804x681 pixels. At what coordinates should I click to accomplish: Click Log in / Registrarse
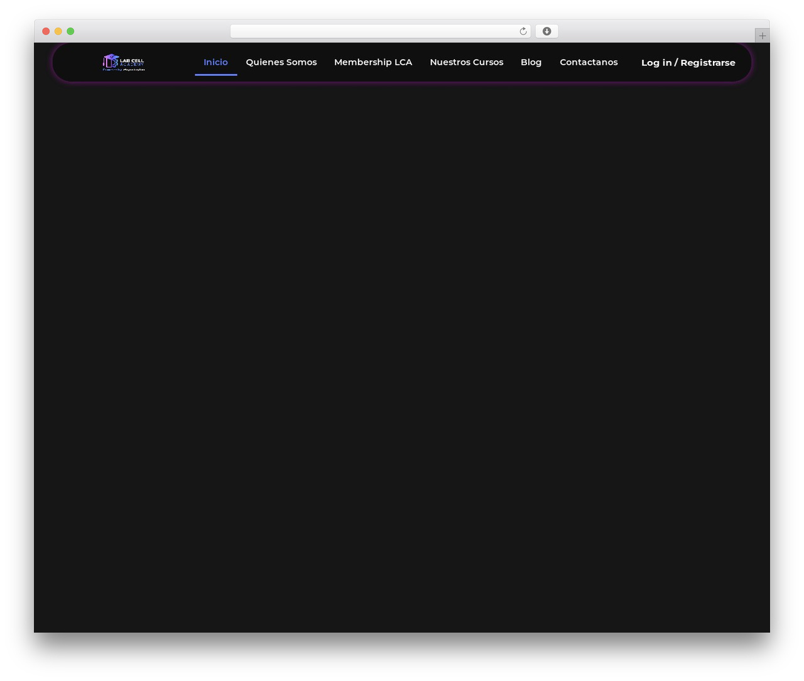pyautogui.click(x=688, y=63)
